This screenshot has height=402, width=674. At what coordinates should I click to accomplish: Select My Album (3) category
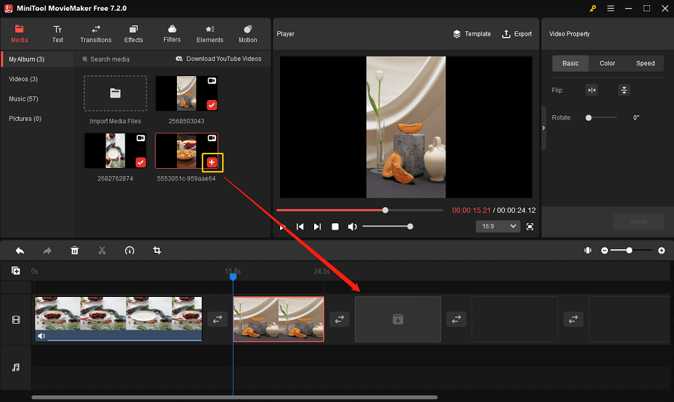pos(38,59)
